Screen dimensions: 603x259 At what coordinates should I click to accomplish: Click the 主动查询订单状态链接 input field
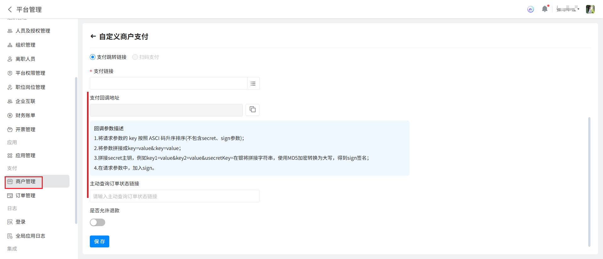tap(174, 196)
